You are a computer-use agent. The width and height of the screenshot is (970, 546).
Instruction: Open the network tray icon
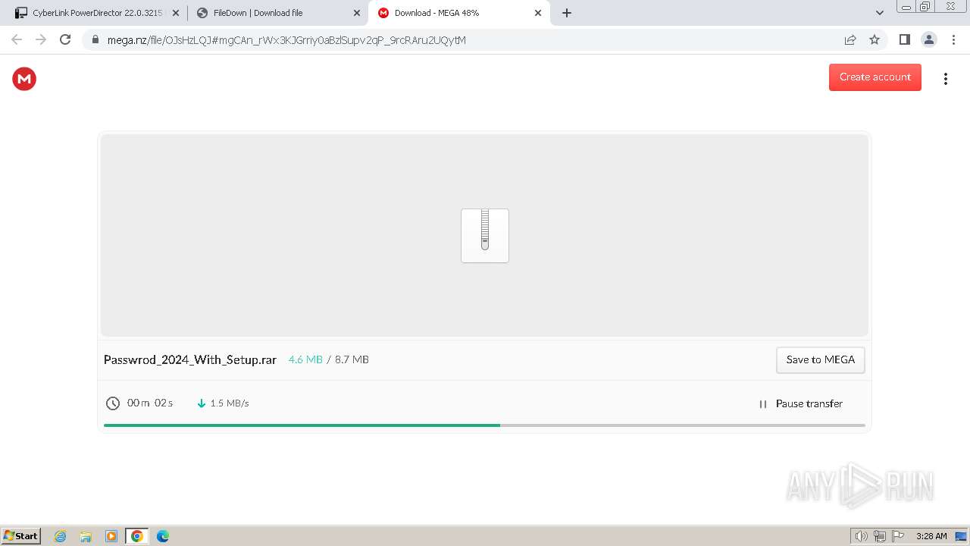880,536
